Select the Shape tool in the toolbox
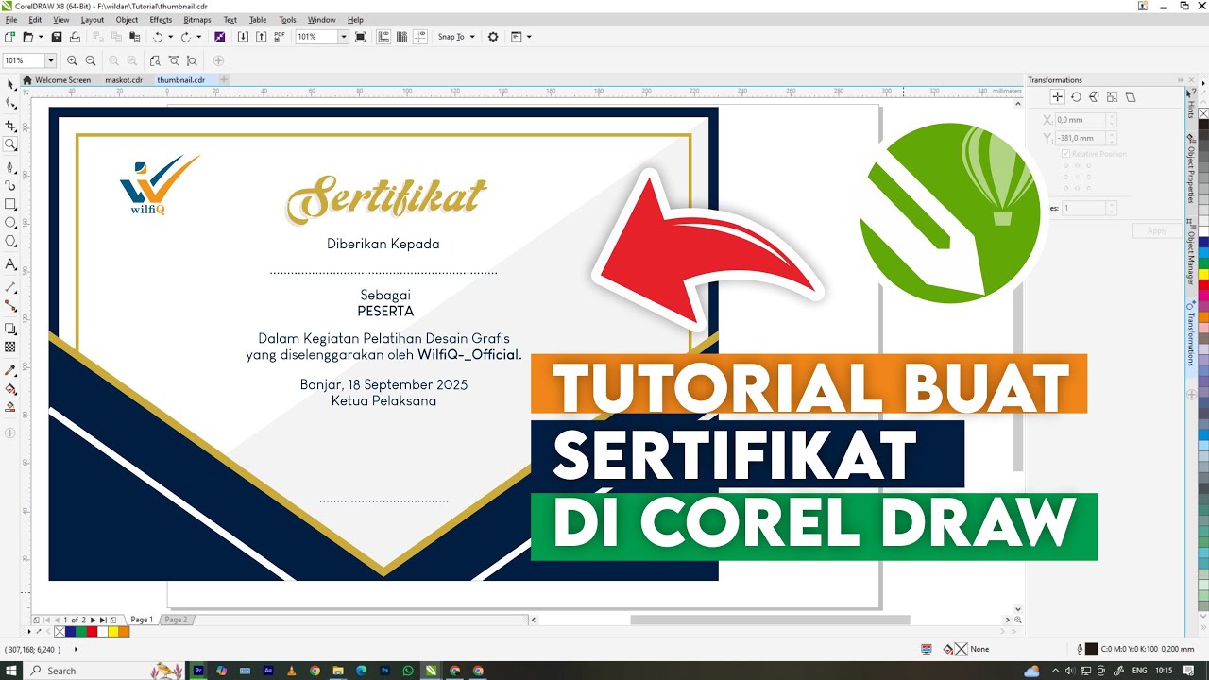The height and width of the screenshot is (680, 1209). (x=10, y=104)
